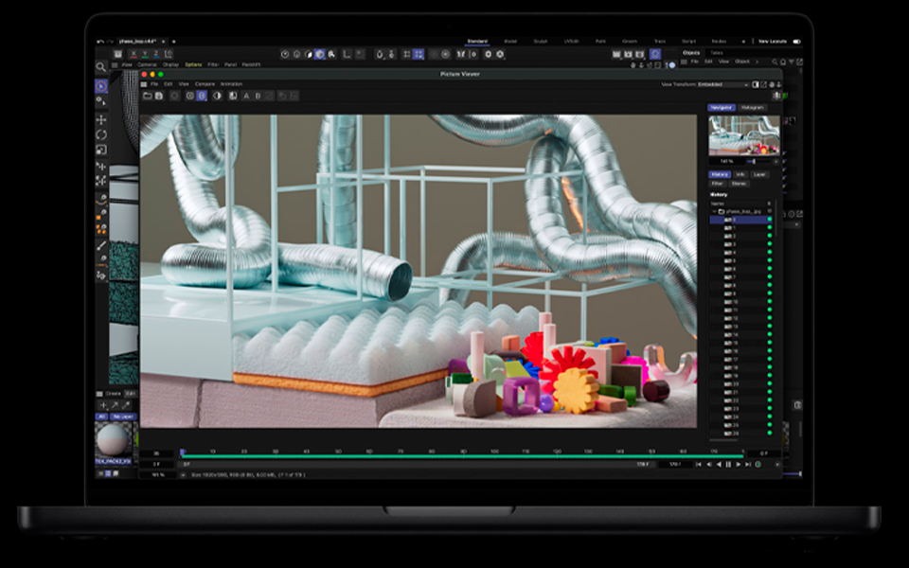Click the Set A compare icon
The width and height of the screenshot is (909, 568).
[246, 96]
